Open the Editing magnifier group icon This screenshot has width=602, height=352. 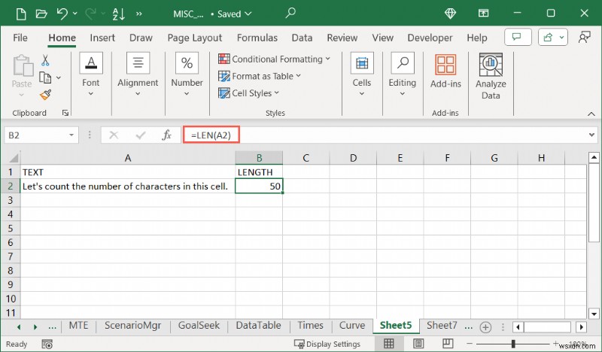[x=403, y=63]
